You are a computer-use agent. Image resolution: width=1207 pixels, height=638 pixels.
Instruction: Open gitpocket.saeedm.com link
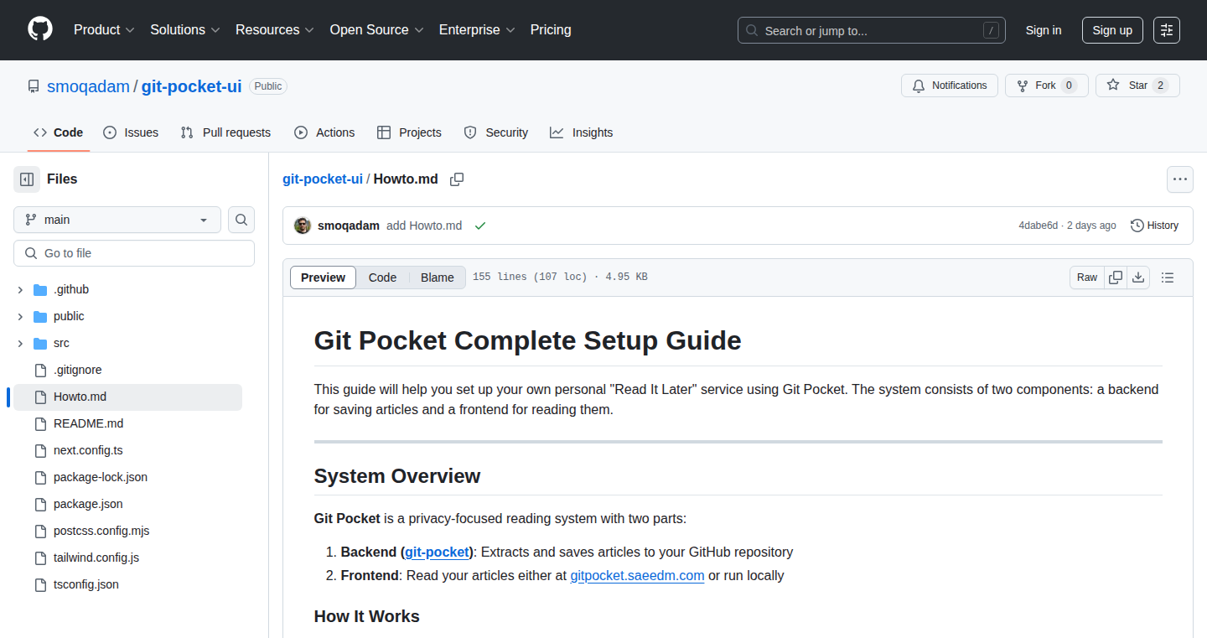(637, 575)
